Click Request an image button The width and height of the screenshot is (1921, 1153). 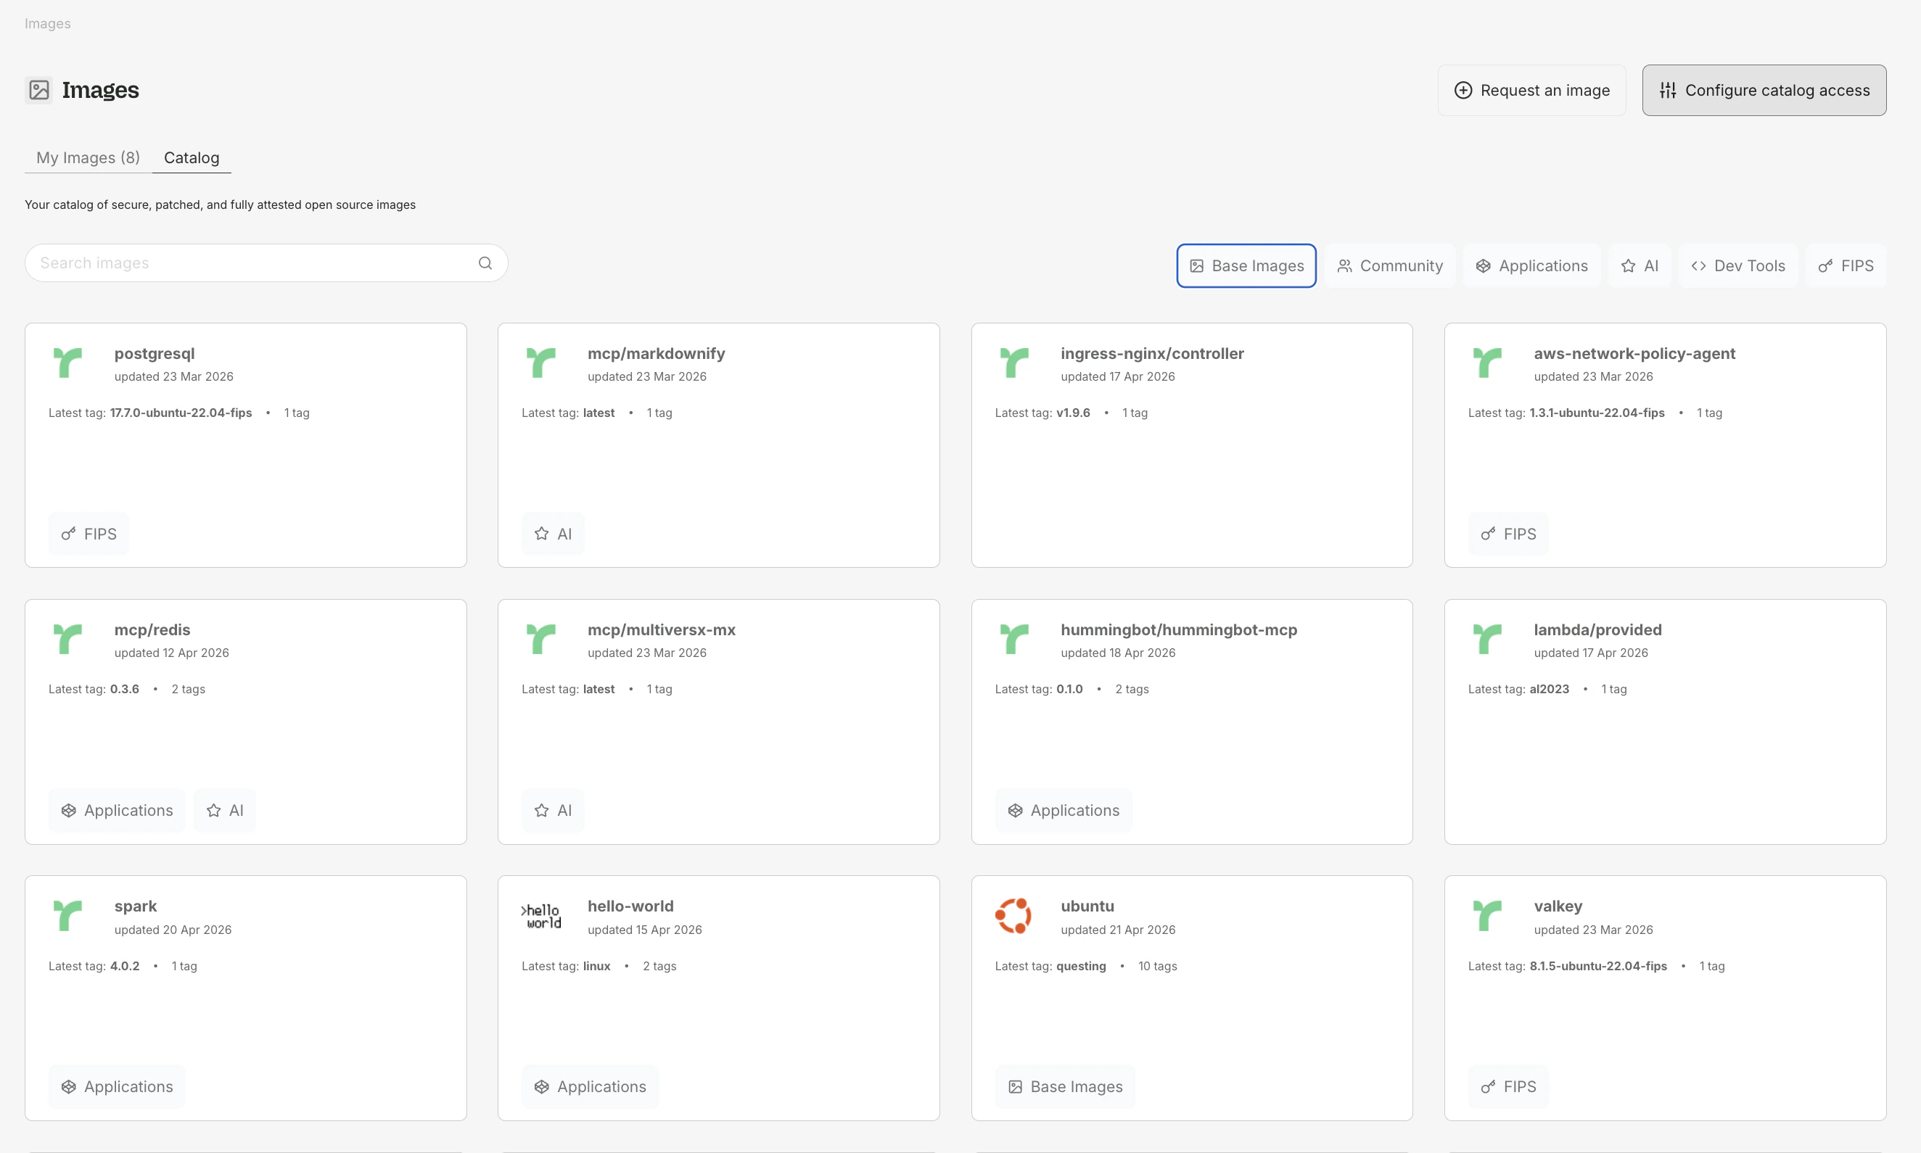tap(1531, 90)
